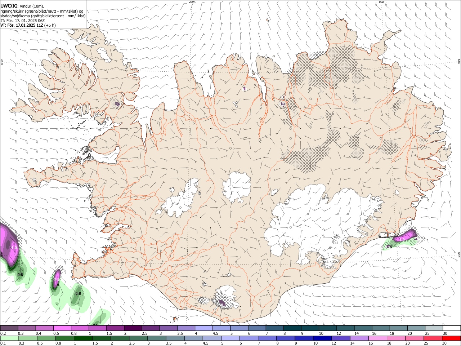Click the '0.5' label on the green patch off the southeast coast
Image resolution: width=461 pixels, height=346 pixels.
point(389,247)
